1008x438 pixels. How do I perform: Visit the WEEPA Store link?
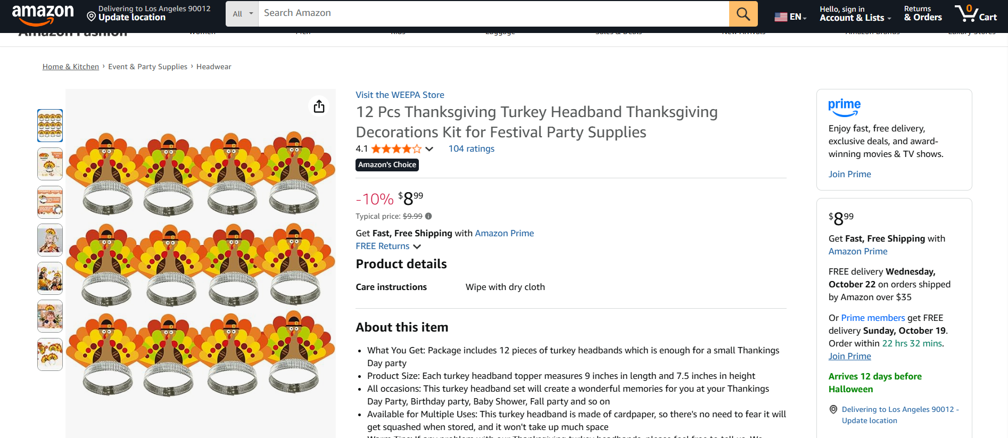click(400, 95)
